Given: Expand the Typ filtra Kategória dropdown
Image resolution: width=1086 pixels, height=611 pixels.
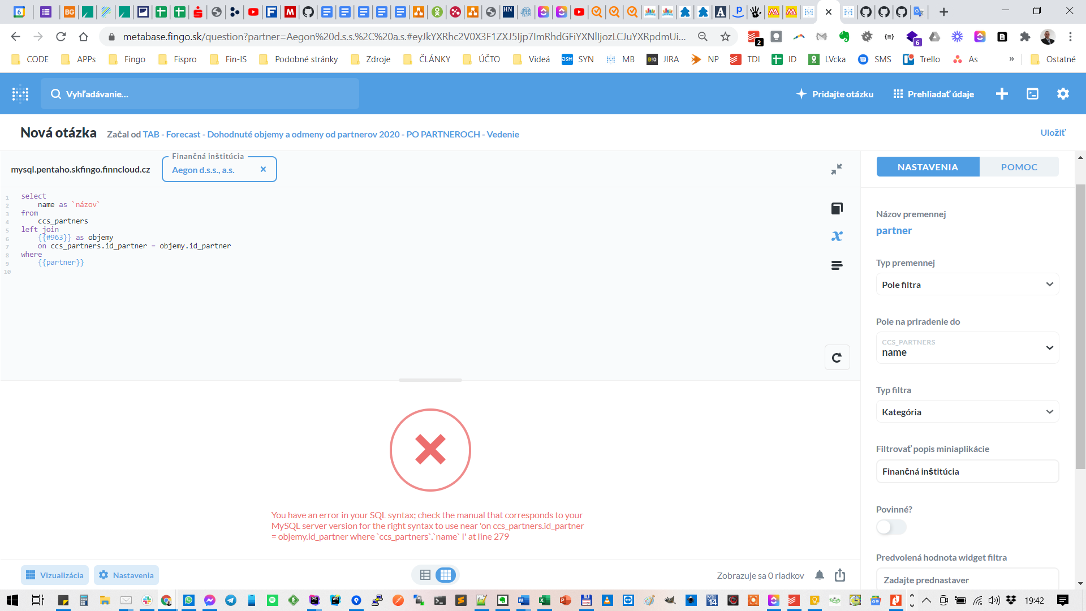Looking at the screenshot, I should tap(967, 412).
